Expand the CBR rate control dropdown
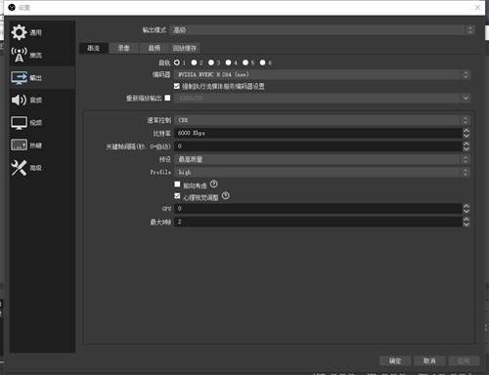 click(x=322, y=120)
